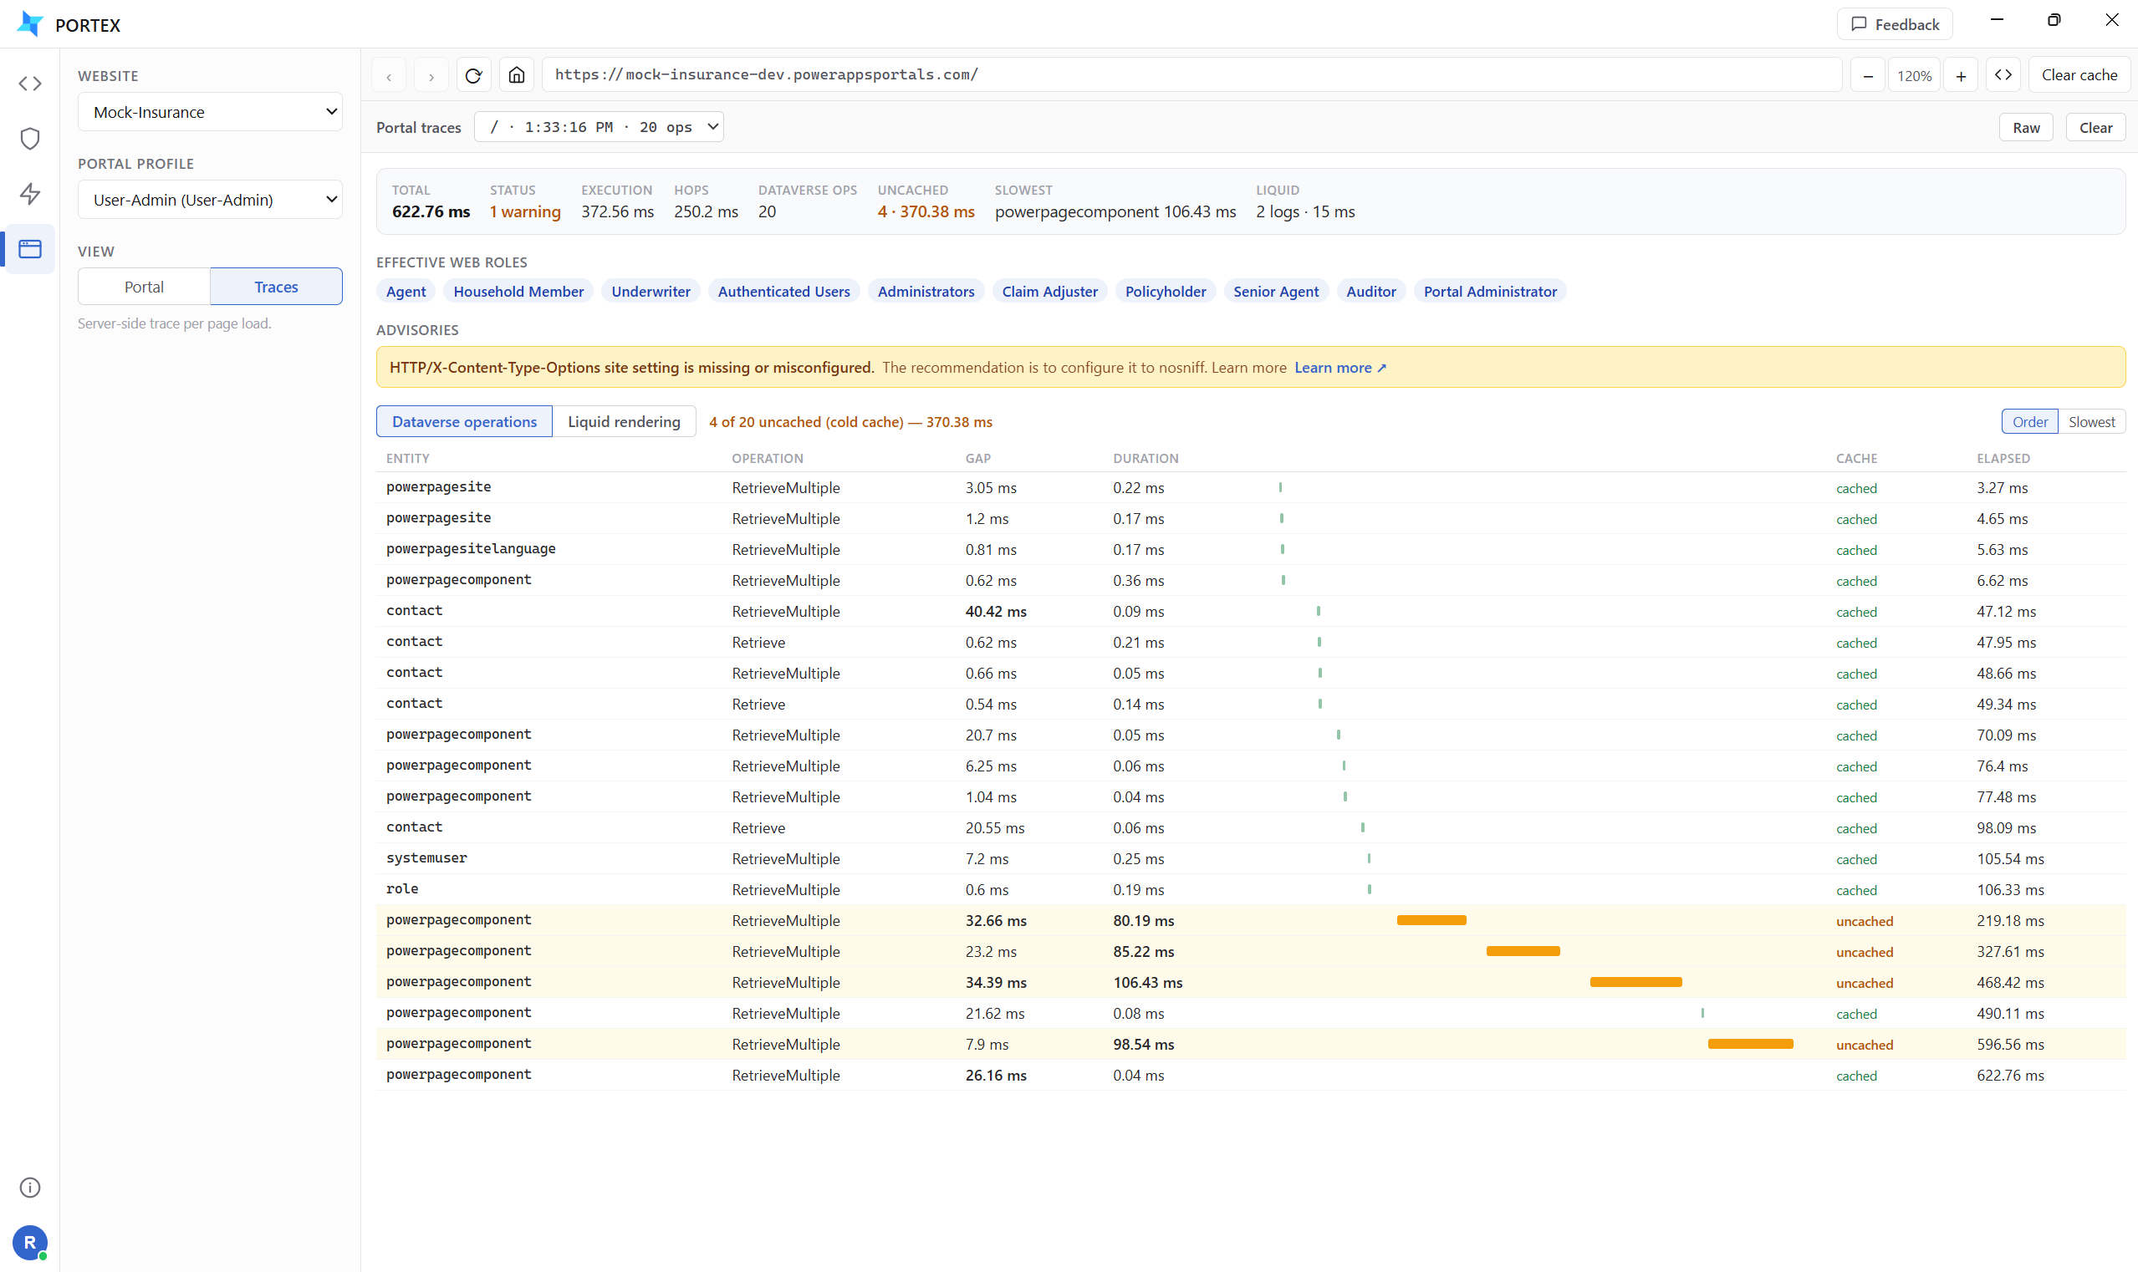Click the Clear cache button

click(2079, 75)
